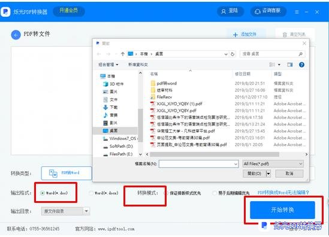Image resolution: width=329 pixels, height=237 pixels.
Task: Click the up-arrow in the file dialog navigation
Action: click(123, 54)
